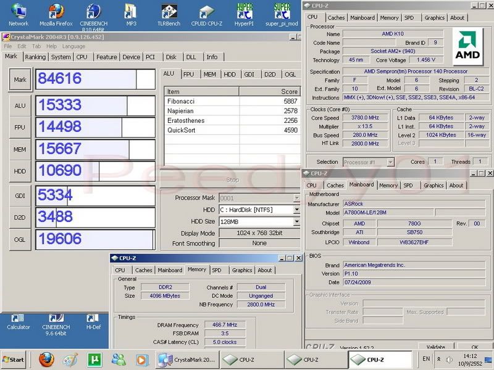Open Calculator desktop shortcut
Screen dimensions: 494x370
pyautogui.click(x=19, y=322)
